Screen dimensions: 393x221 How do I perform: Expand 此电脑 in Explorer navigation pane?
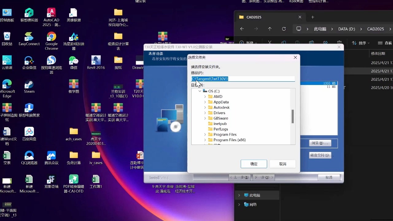pyautogui.click(x=239, y=195)
